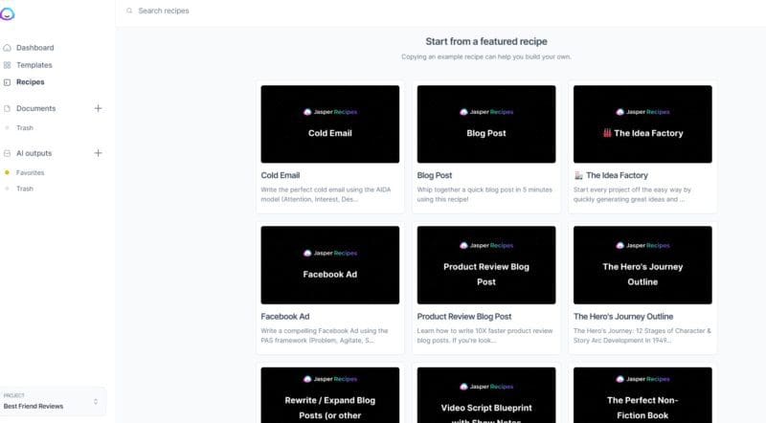Open the Video Script Blueprint thumbnail

486,395
